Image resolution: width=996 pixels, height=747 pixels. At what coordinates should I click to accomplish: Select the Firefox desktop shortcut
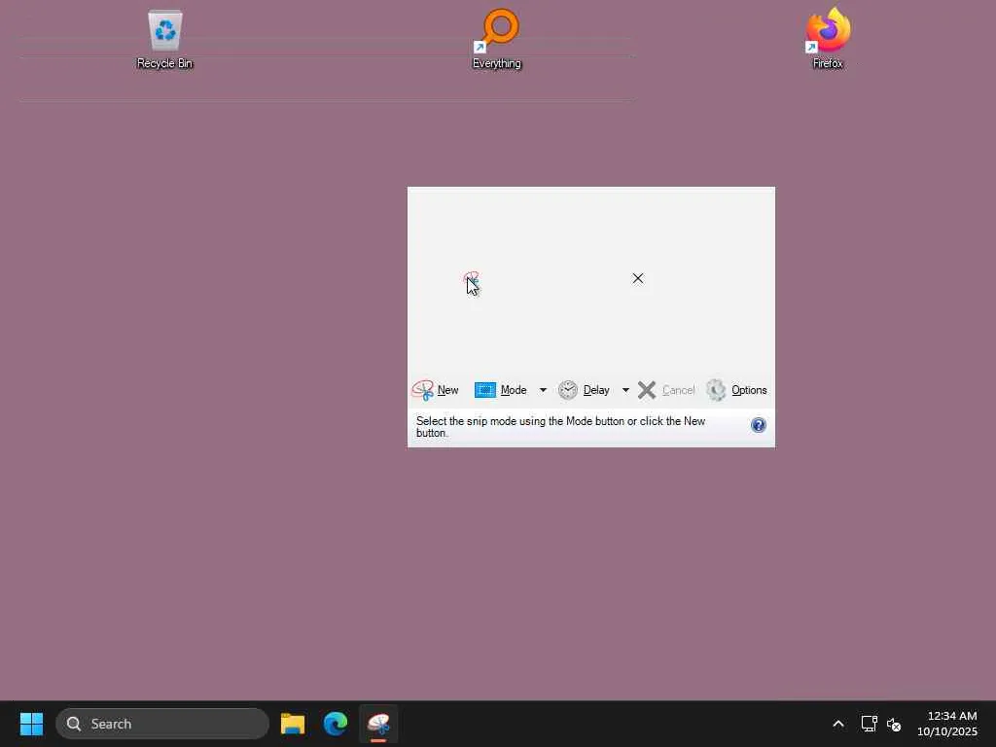coord(828,39)
